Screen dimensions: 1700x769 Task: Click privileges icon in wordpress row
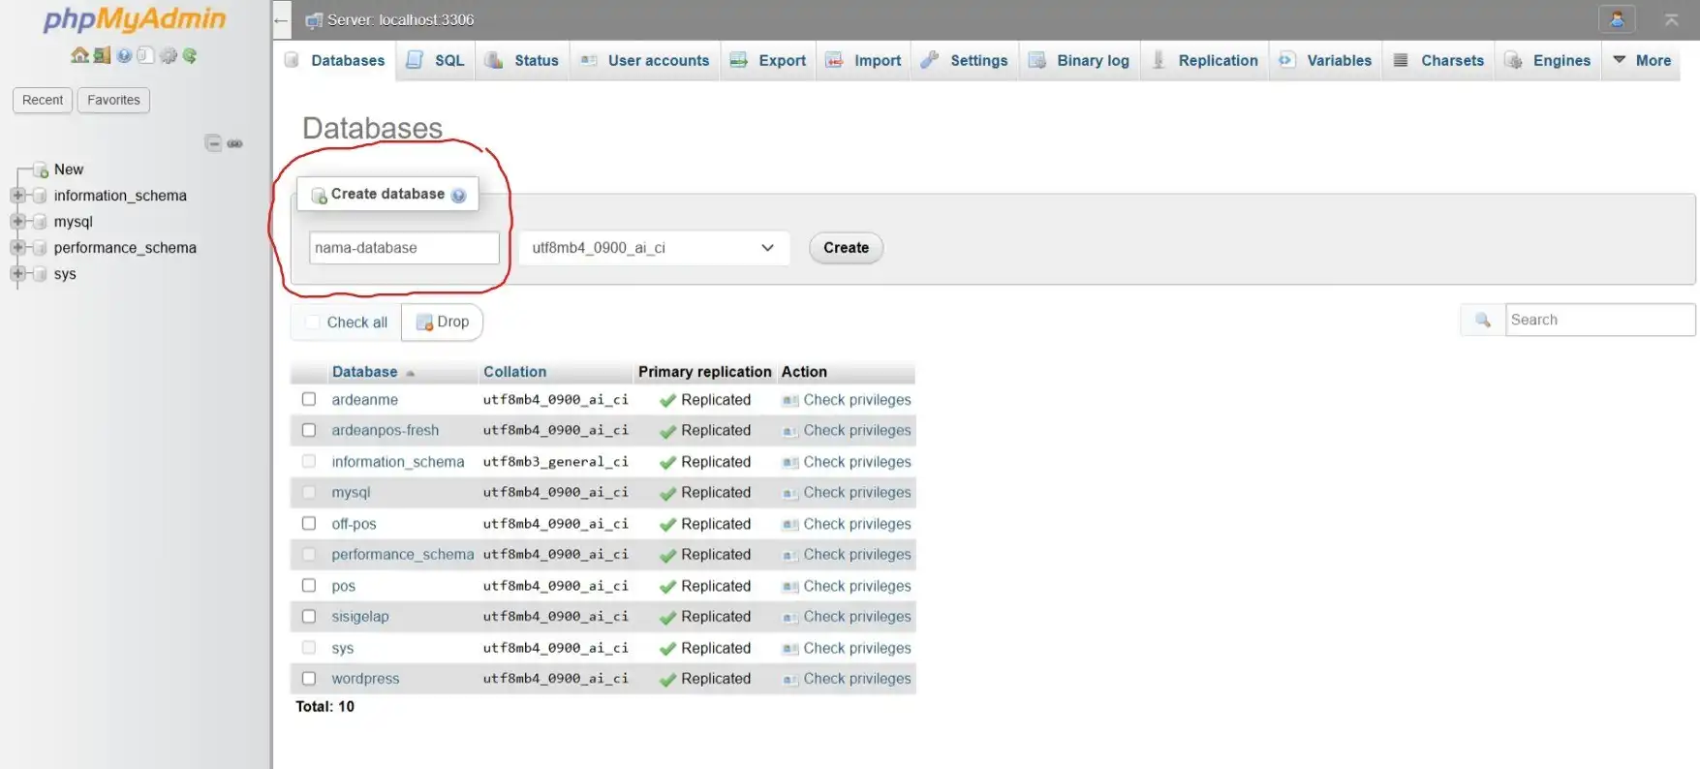click(x=790, y=679)
